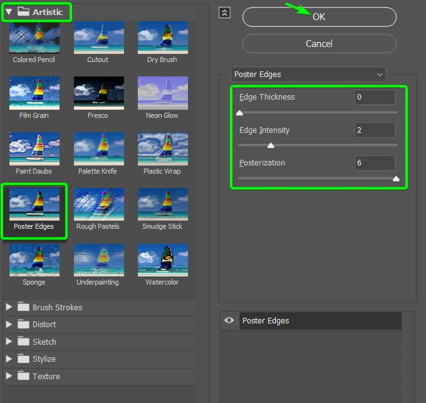
Task: Choose the Watercolor filter thumbnail
Action: (163, 260)
